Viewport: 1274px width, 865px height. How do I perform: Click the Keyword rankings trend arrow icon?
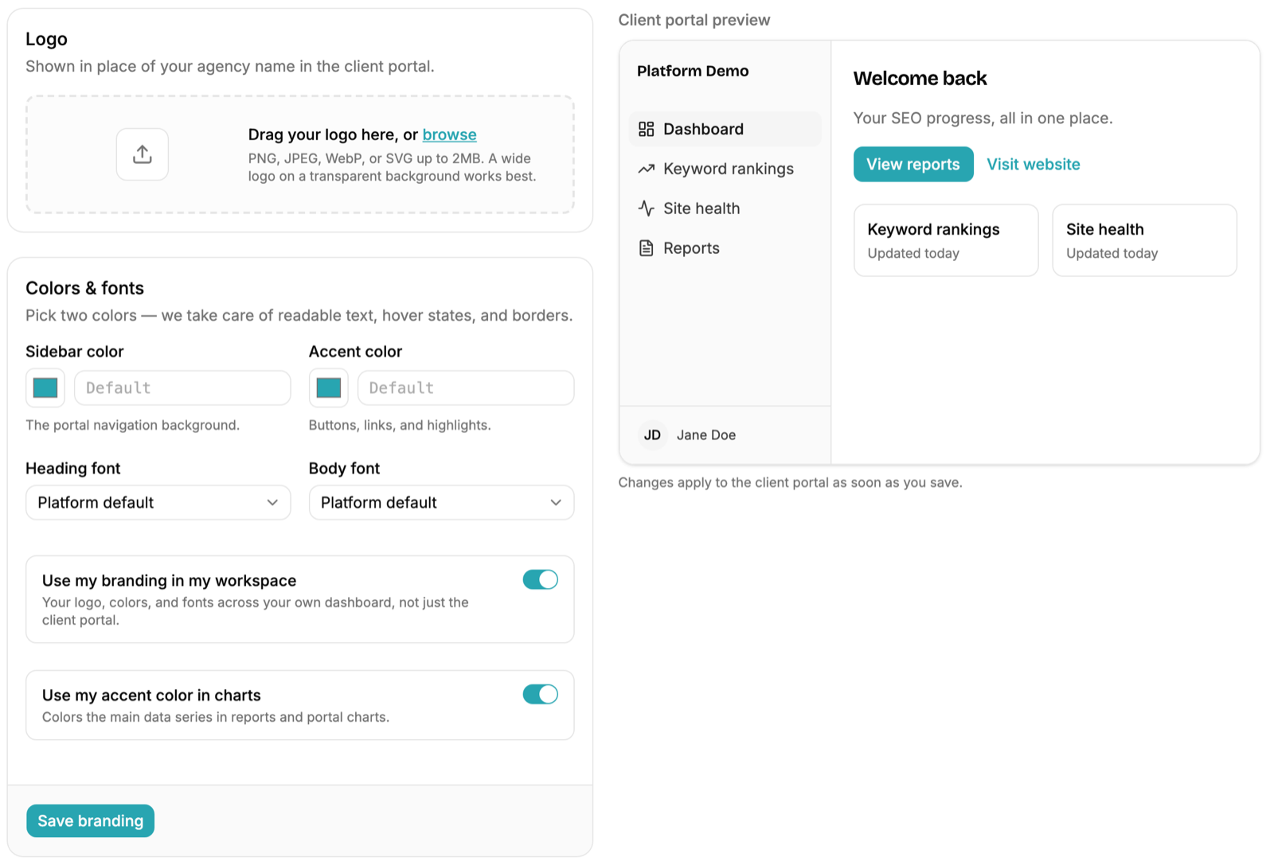(647, 169)
